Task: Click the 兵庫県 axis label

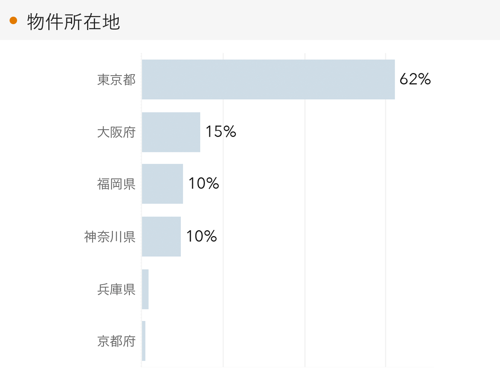Action: 116,289
